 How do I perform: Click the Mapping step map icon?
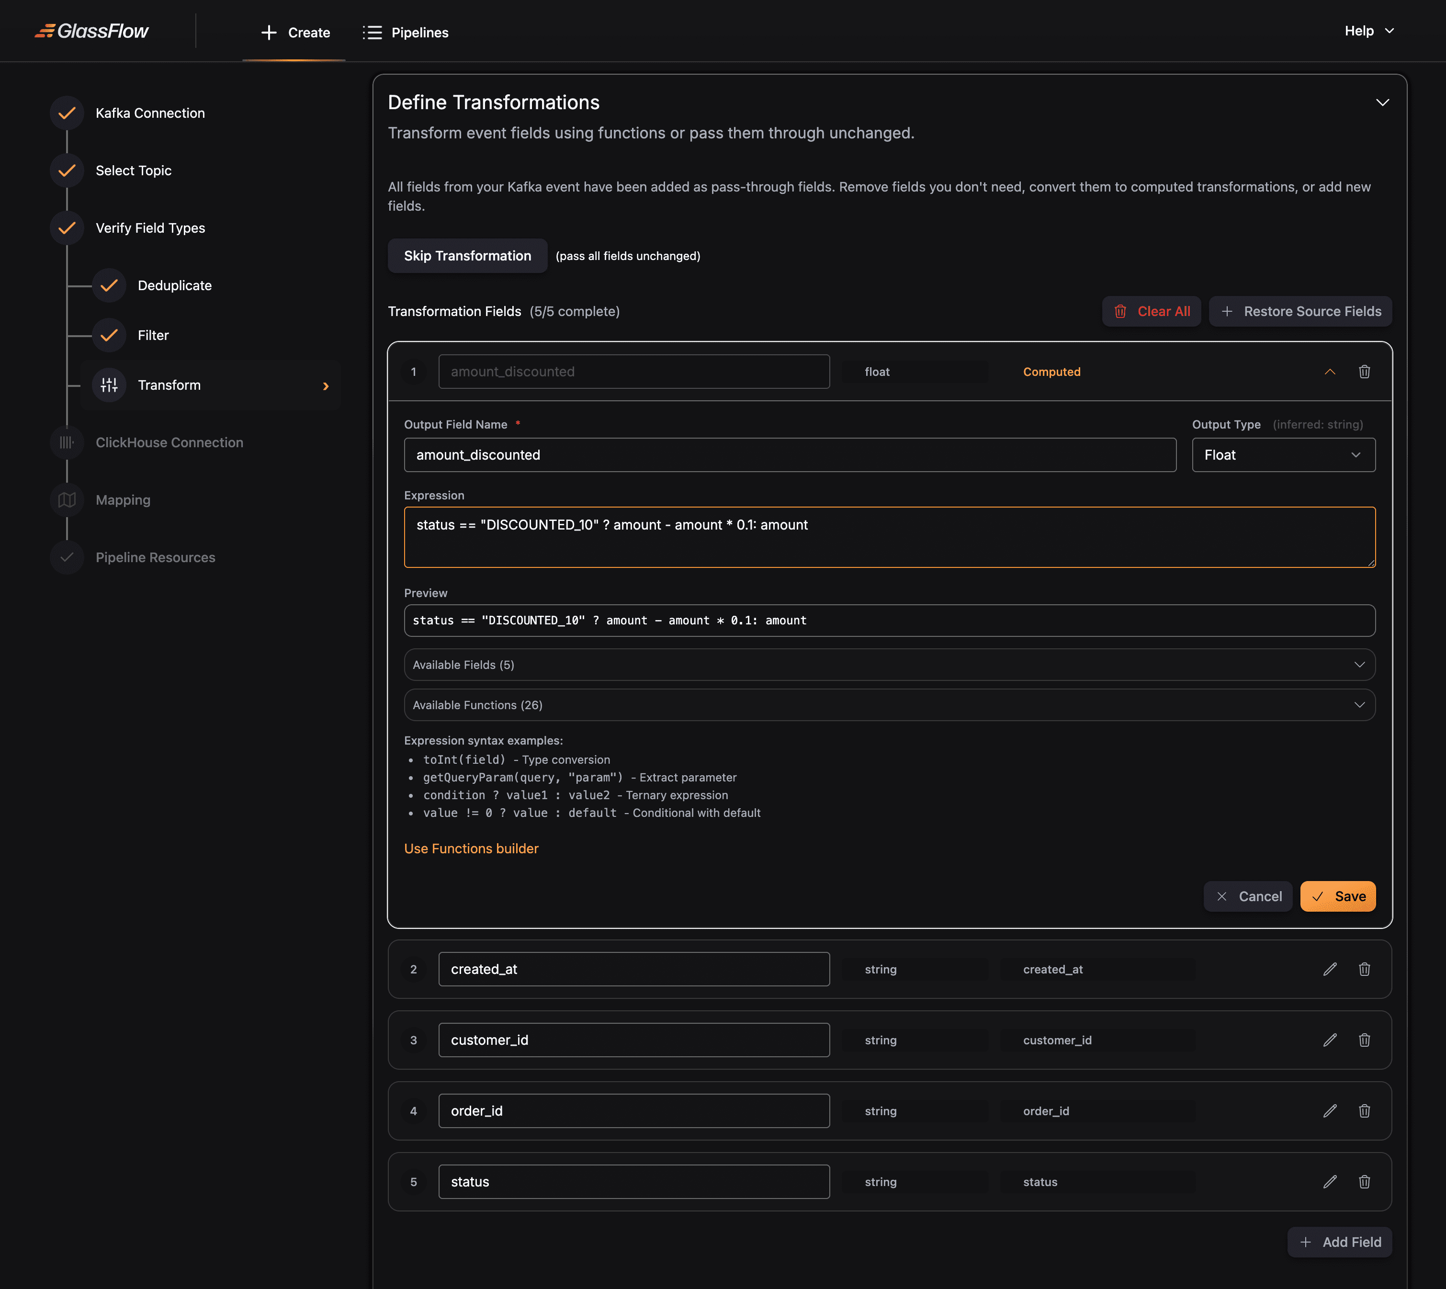[67, 499]
